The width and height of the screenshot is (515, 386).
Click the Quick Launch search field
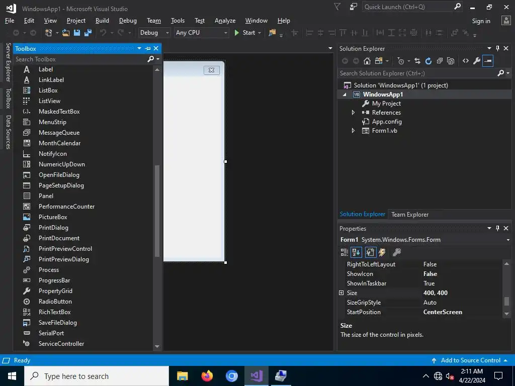click(407, 7)
